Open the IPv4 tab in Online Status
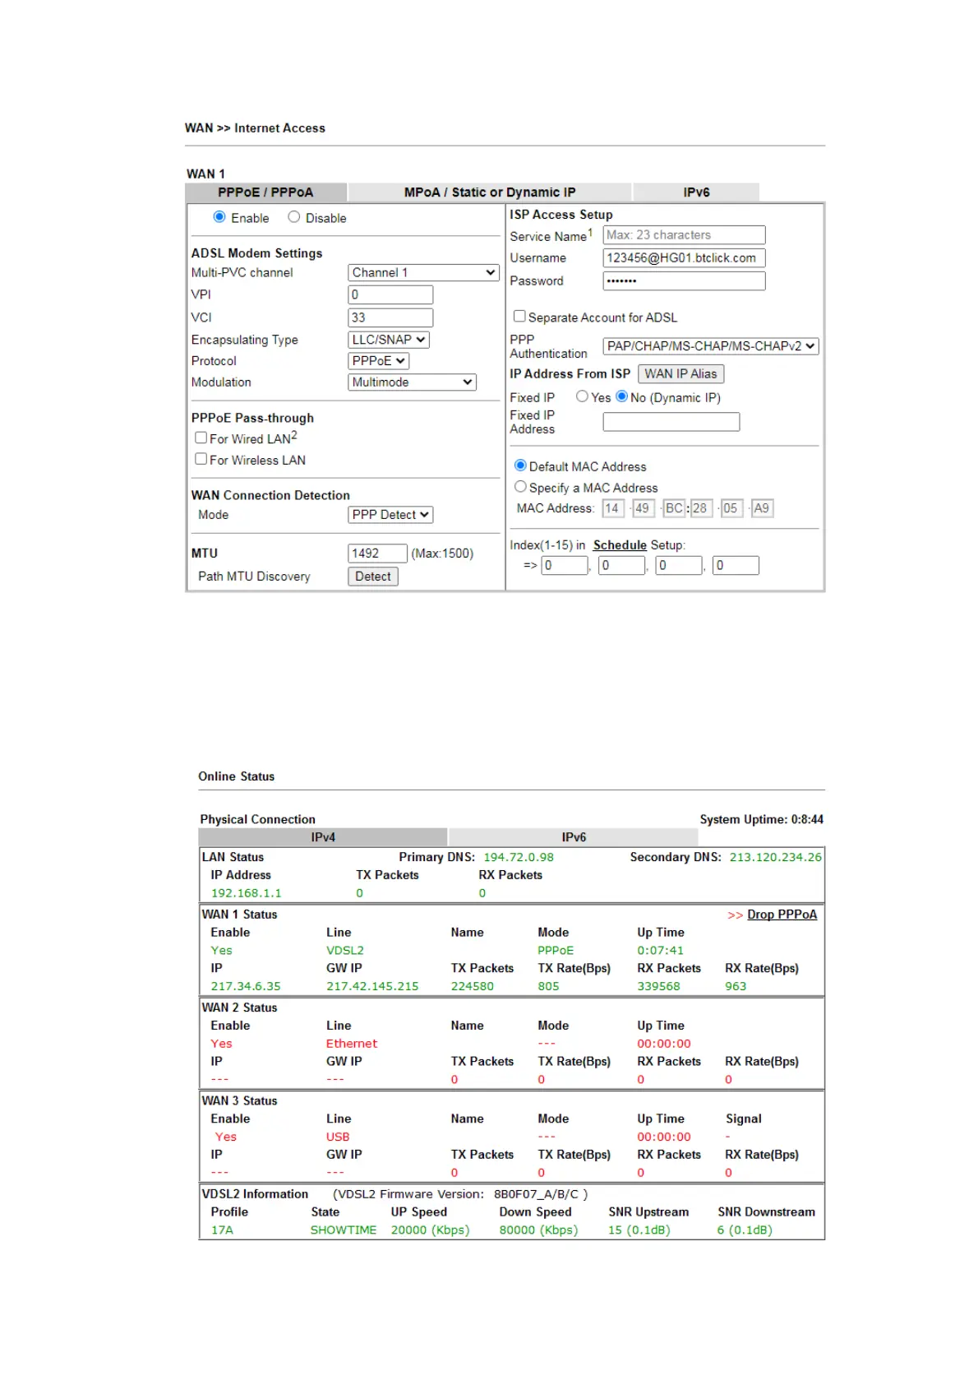Screen dimensions: 978x1385 323,837
